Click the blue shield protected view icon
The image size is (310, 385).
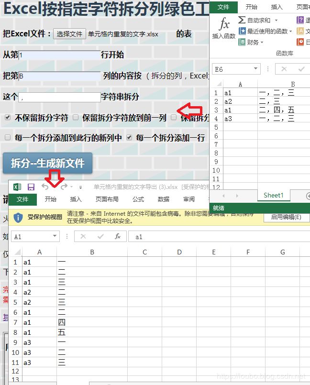[x=18, y=218]
